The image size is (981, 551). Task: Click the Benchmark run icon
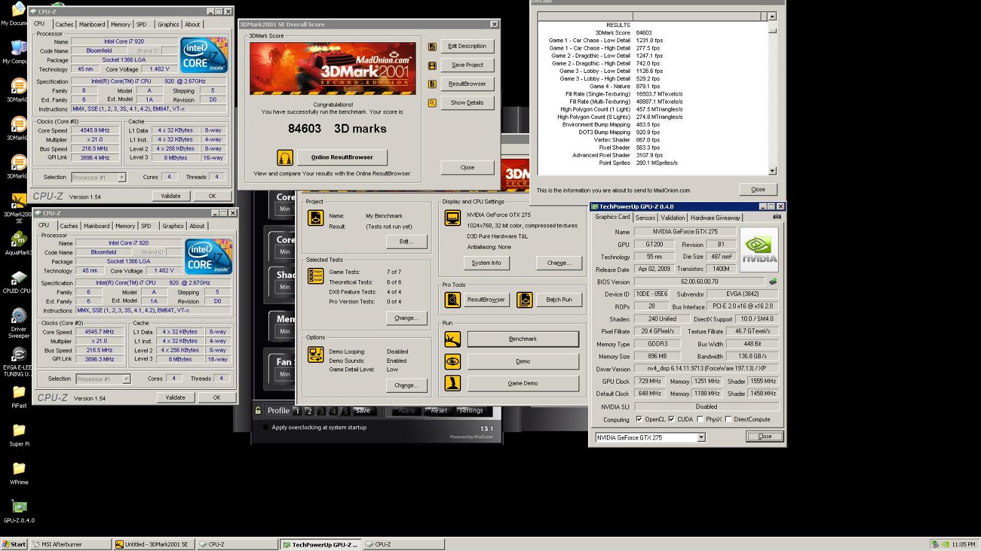[x=452, y=339]
